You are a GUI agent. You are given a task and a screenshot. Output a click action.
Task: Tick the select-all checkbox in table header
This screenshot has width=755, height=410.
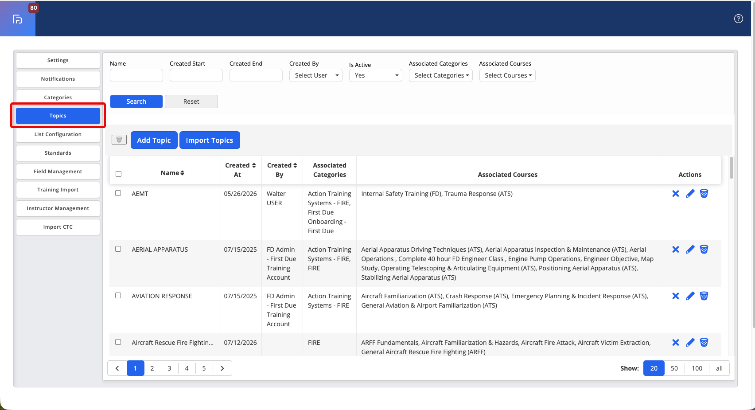pos(118,174)
